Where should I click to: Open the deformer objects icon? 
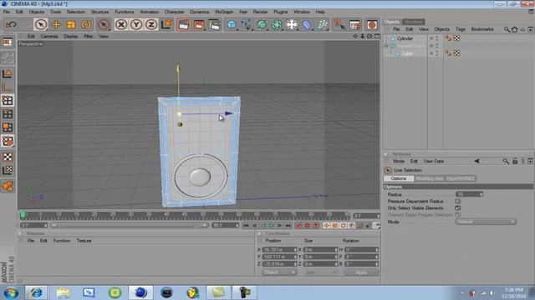(x=307, y=24)
